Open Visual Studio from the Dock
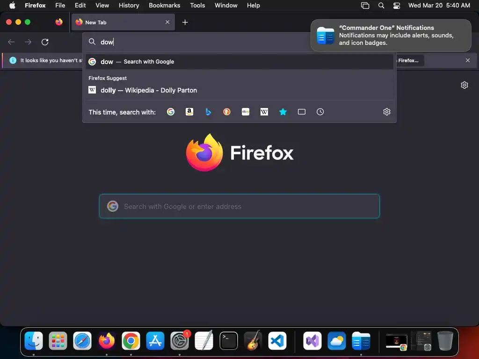Screen dimensions: 479x359 pyautogui.click(x=312, y=341)
